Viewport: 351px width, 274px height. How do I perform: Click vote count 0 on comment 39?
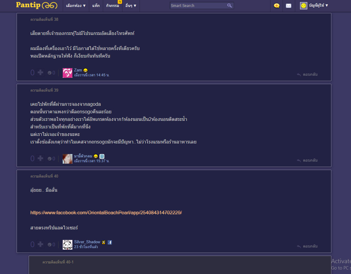[x=33, y=159]
